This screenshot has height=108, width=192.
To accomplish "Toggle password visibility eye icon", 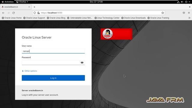I will [82, 63].
